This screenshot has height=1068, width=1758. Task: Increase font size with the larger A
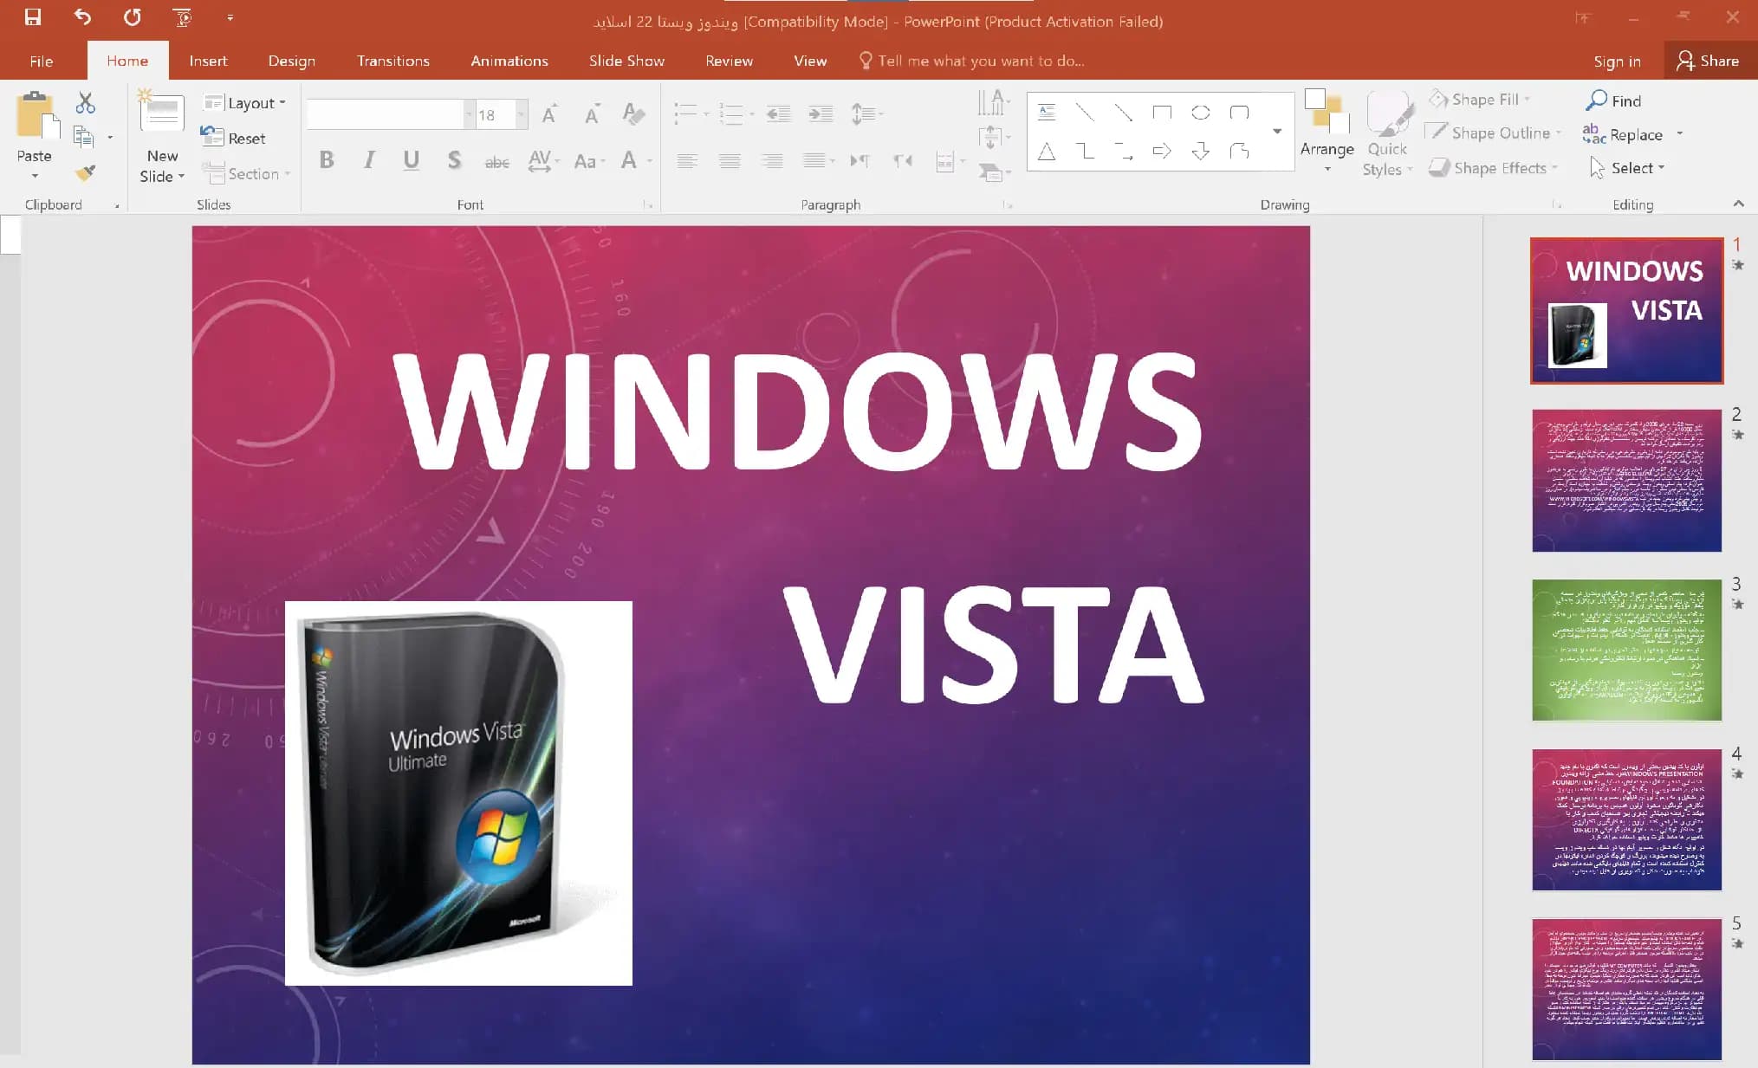click(548, 113)
